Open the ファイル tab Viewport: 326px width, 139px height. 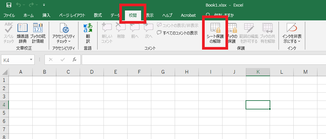click(x=9, y=15)
